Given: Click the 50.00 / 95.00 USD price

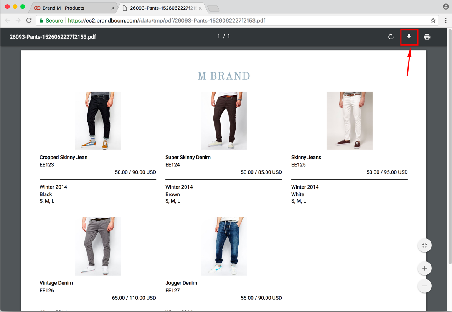Looking at the screenshot, I should pos(387,172).
